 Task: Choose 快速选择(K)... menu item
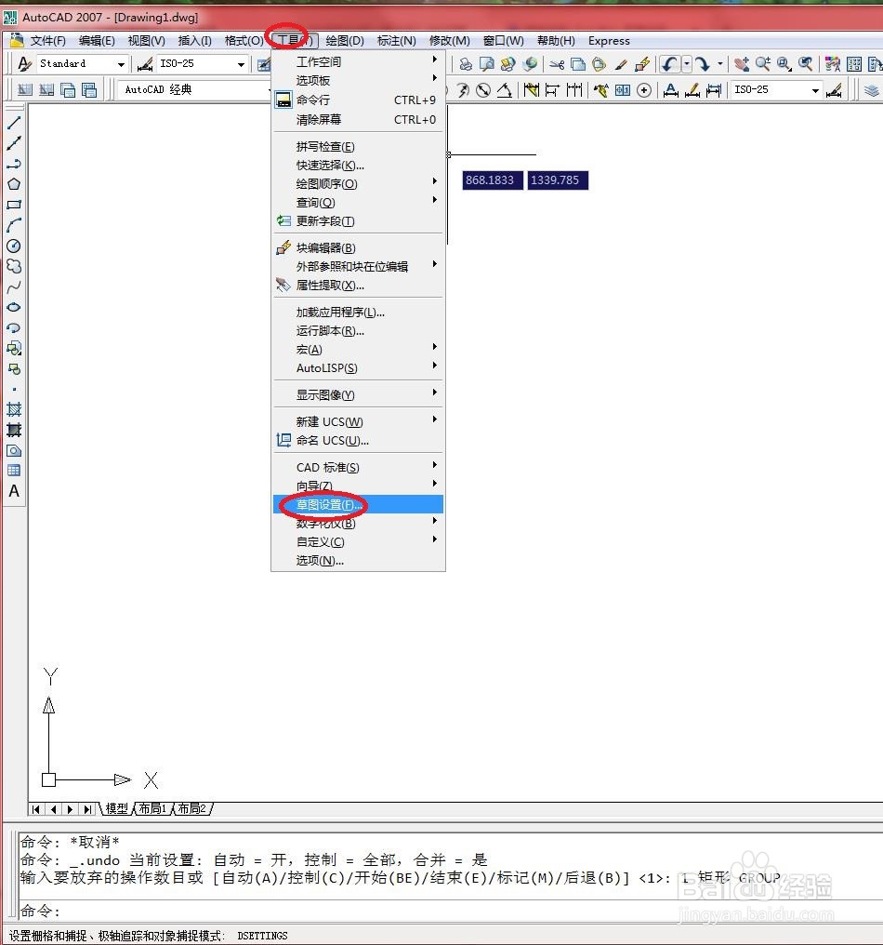[358, 166]
